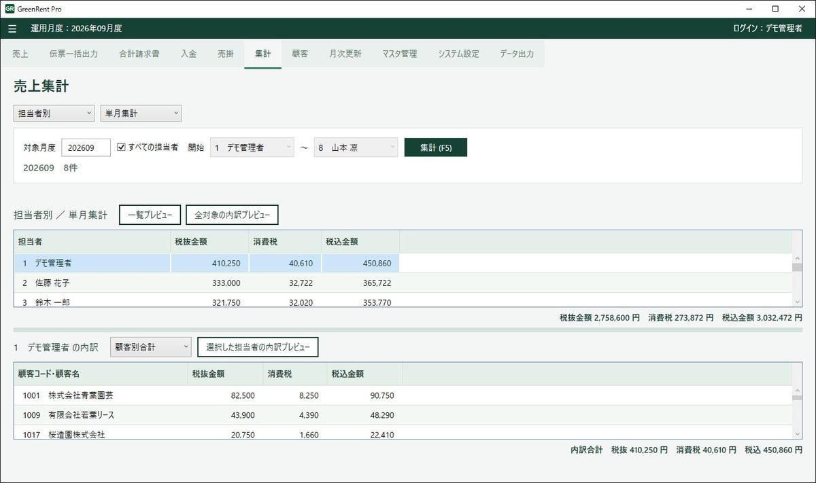Close the GreenRent Pro window

[801, 9]
